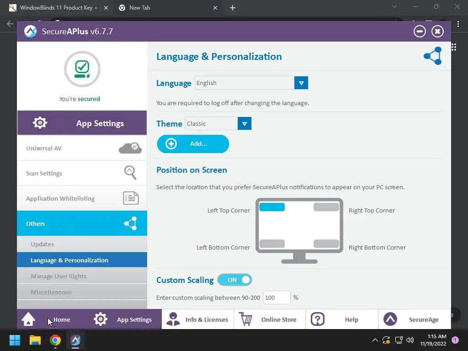Show hidden system tray icons
Screen dimensions: 468x351
pos(375,340)
